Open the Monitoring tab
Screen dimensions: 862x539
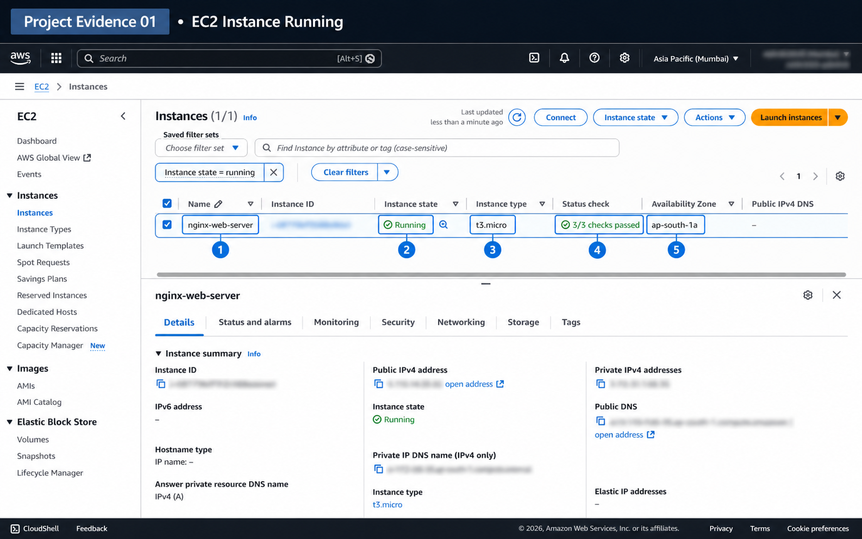tap(336, 322)
